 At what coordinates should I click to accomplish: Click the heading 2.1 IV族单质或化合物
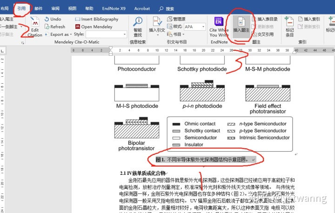coord(143,173)
